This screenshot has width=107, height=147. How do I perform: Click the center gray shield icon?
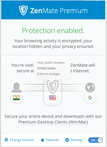tap(53, 87)
